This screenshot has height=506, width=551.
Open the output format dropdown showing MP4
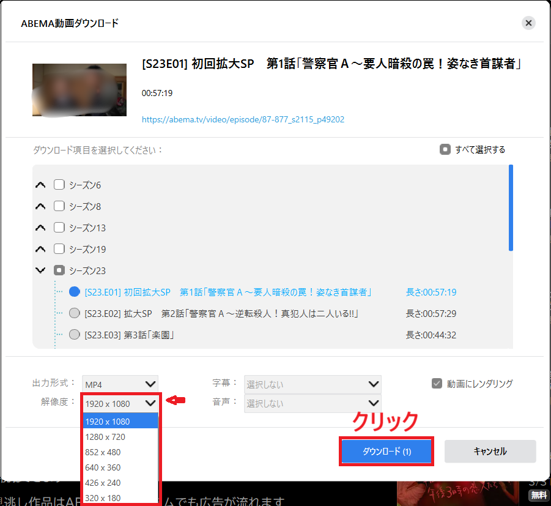pos(120,384)
